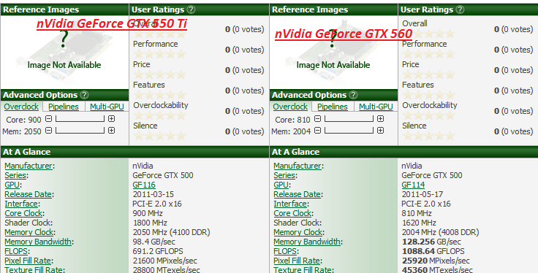Click Memory Clock link beside 2004 MHz
538x273 pixels.
pyautogui.click(x=298, y=232)
